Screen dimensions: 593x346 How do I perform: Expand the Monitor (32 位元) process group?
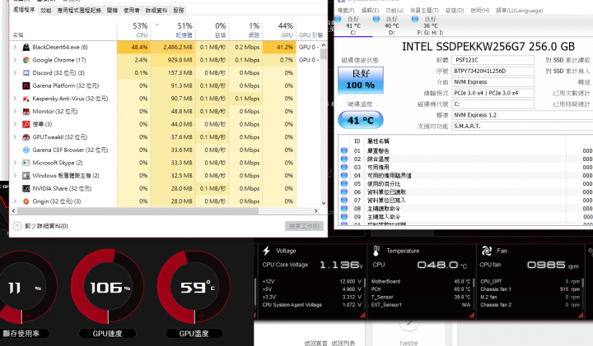pos(15,111)
